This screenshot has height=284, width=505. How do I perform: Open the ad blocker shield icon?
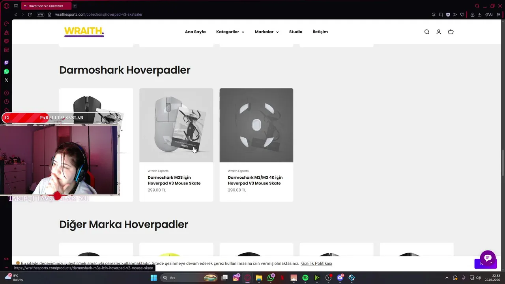[x=448, y=15]
